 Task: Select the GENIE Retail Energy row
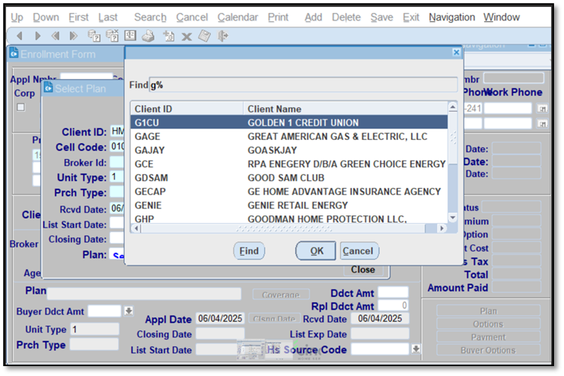click(x=289, y=205)
